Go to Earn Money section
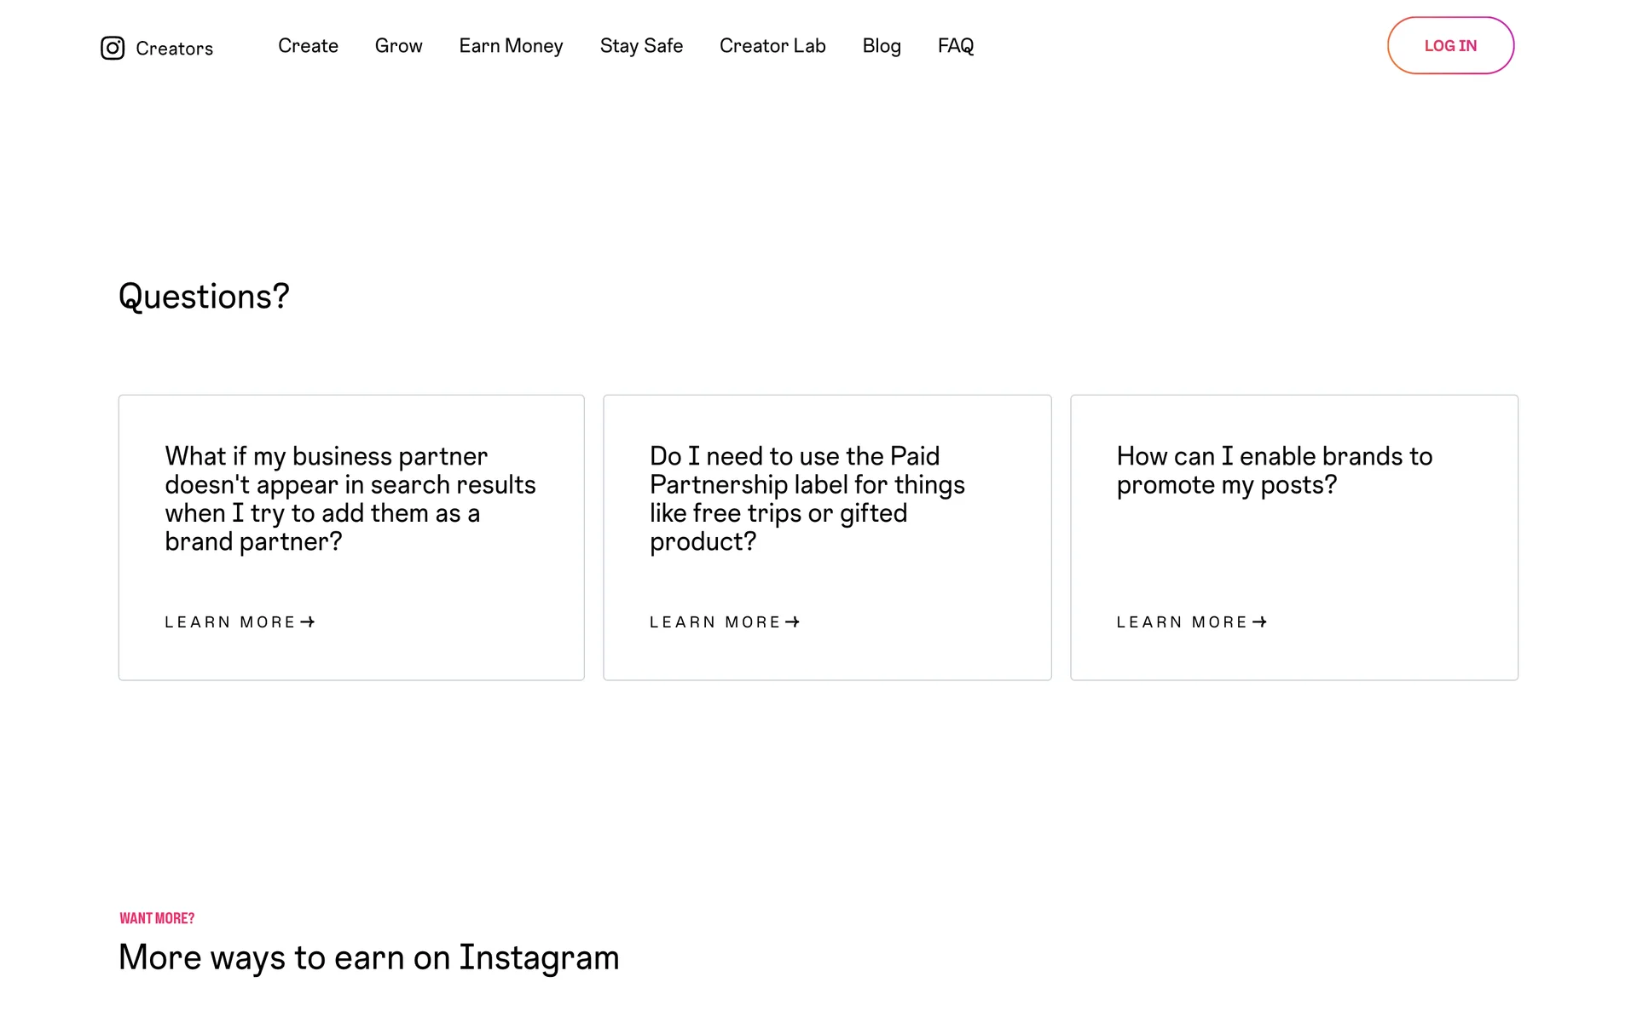The height and width of the screenshot is (1023, 1637). click(x=511, y=46)
